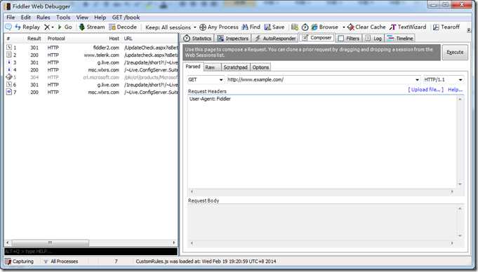
Task: Switch to the Statistics tab
Action: pos(197,39)
